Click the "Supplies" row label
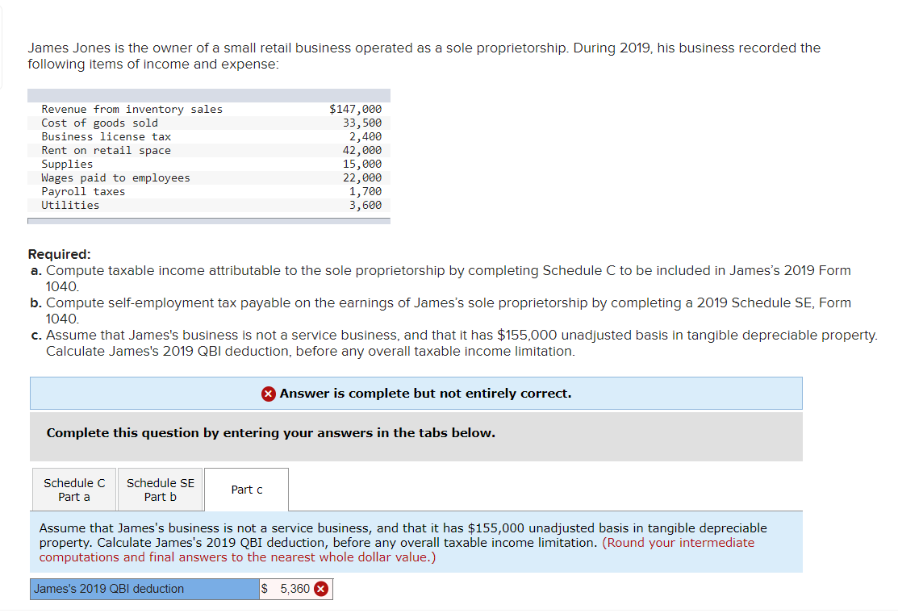The image size is (898, 613). click(x=67, y=165)
